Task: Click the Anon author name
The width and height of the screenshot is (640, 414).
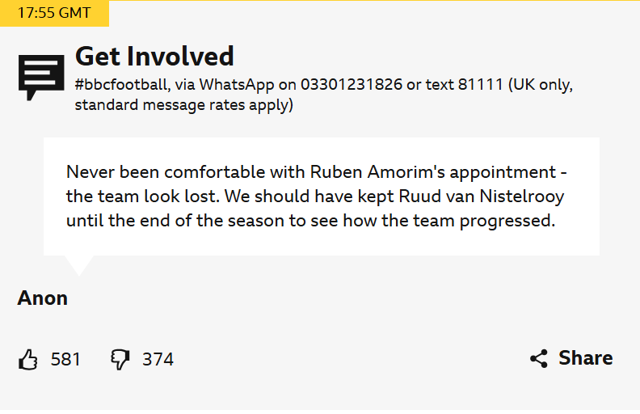Action: (43, 298)
